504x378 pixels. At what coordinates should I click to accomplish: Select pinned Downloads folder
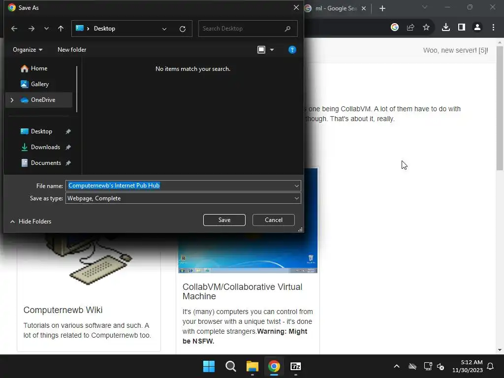(45, 147)
